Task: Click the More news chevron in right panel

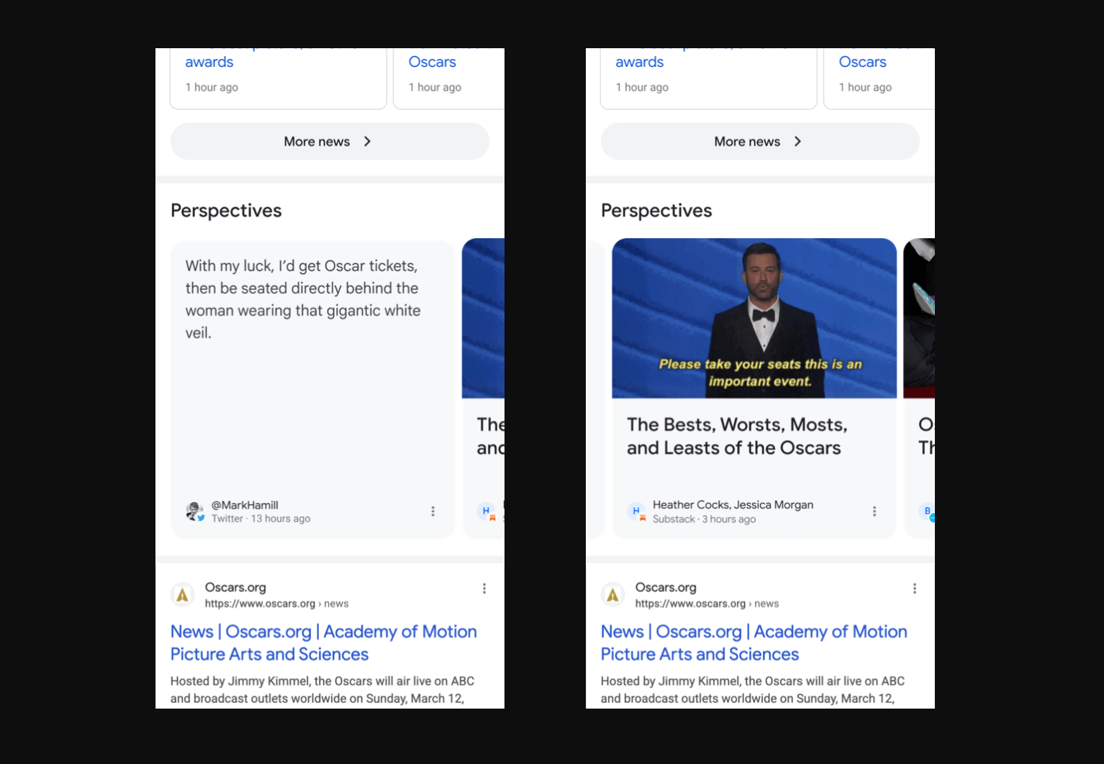Action: coord(797,142)
